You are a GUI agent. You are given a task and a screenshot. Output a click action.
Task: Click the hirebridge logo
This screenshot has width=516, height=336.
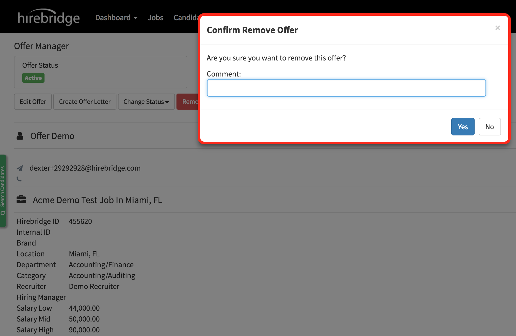pyautogui.click(x=49, y=18)
